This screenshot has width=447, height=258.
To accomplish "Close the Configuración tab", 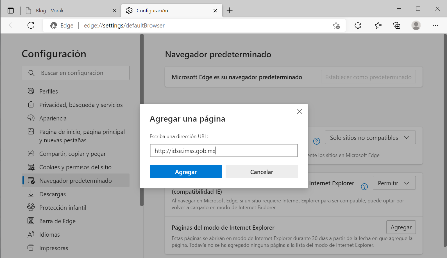I will coord(215,11).
